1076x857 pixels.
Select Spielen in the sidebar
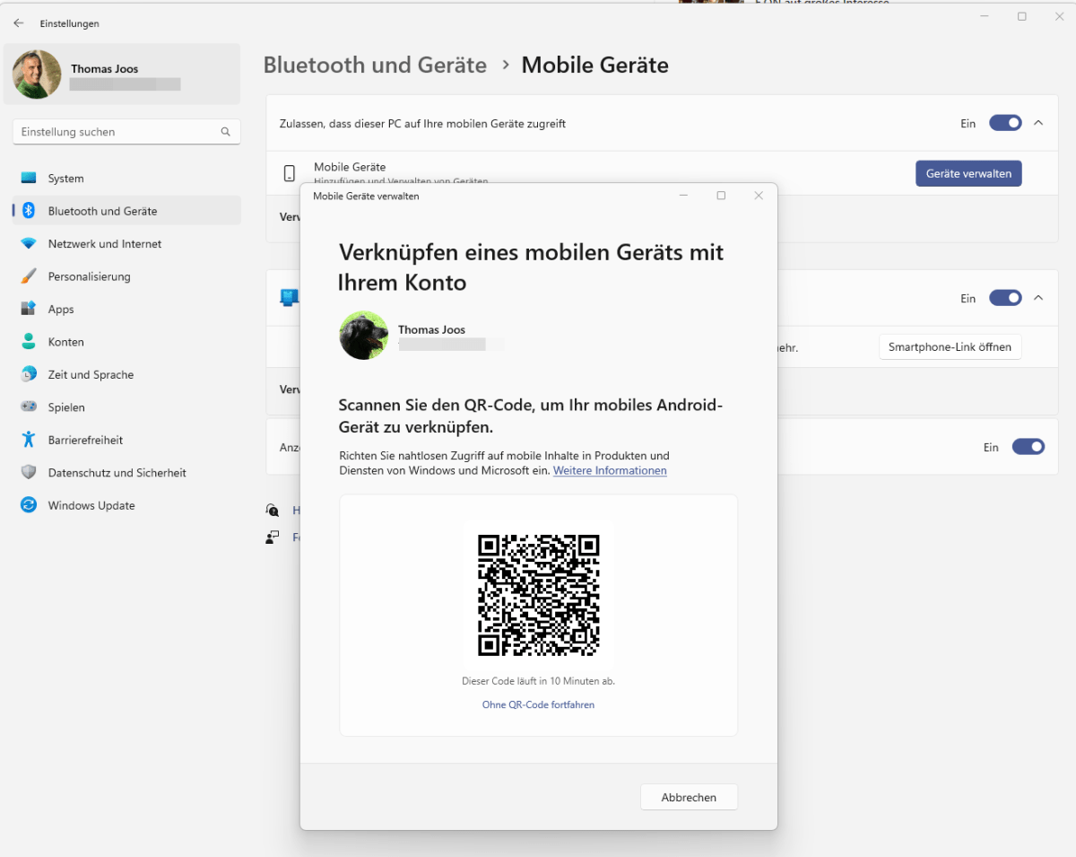(126, 407)
